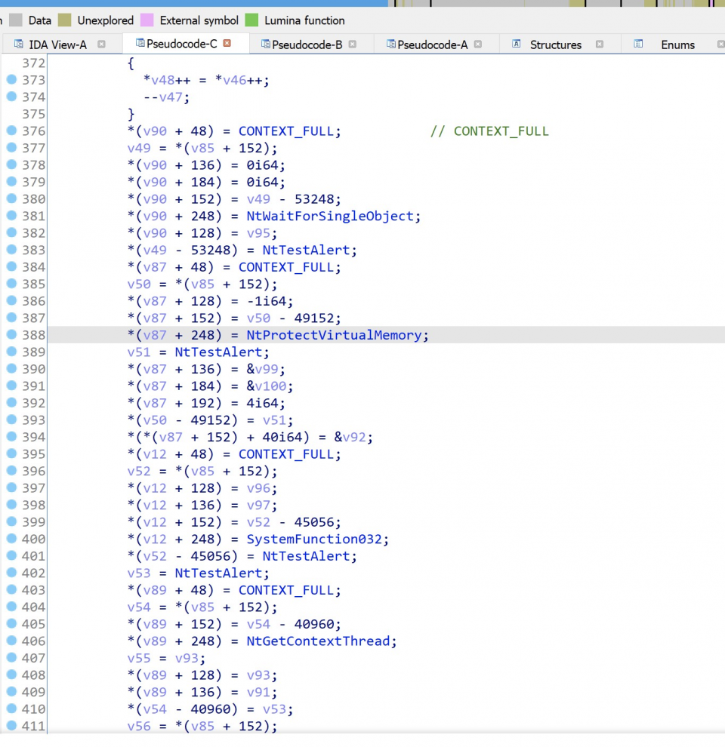Switch to the Structures tab
725x747 pixels.
(556, 45)
